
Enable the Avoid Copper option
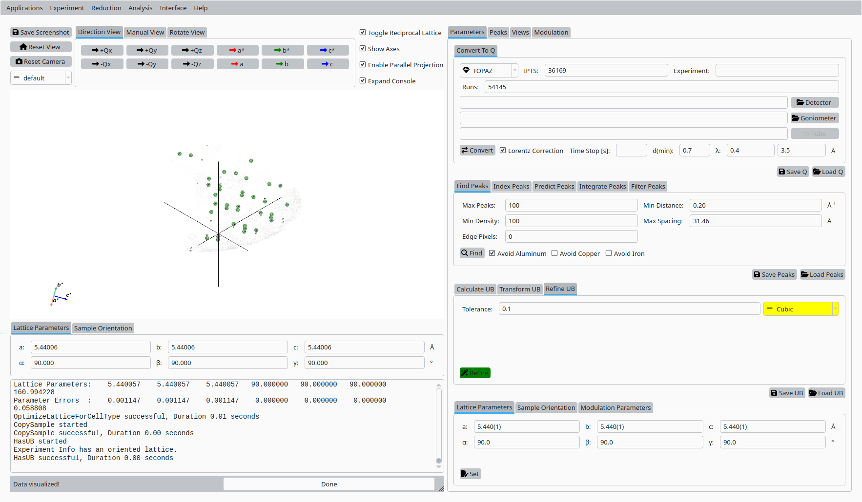[554, 253]
